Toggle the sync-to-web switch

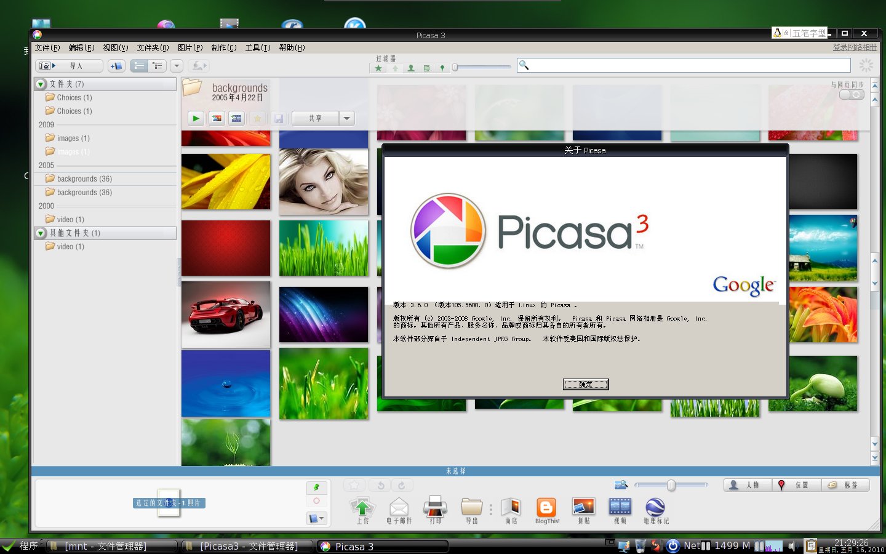(x=852, y=94)
